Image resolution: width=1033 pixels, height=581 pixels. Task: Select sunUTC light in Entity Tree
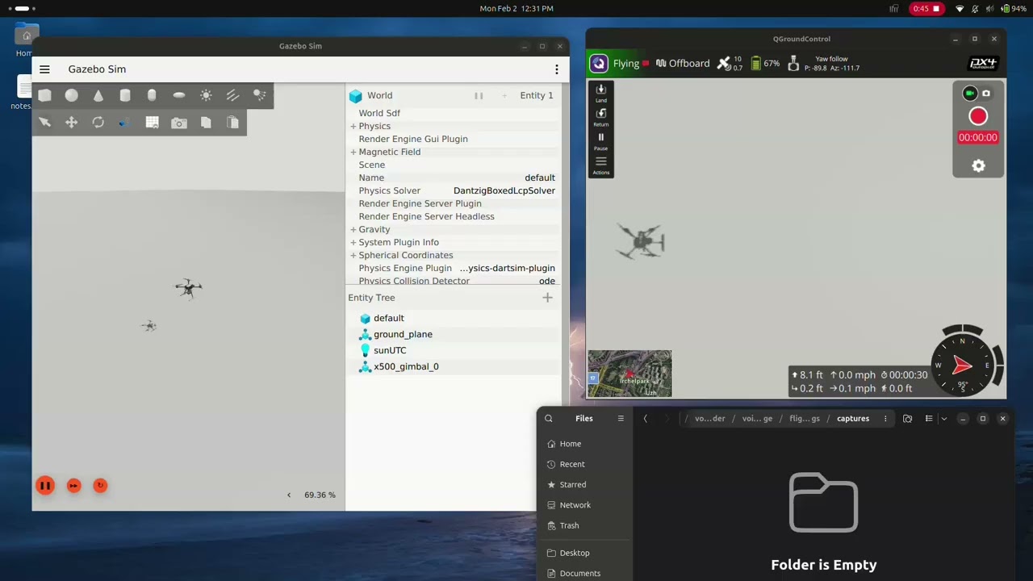coord(390,350)
